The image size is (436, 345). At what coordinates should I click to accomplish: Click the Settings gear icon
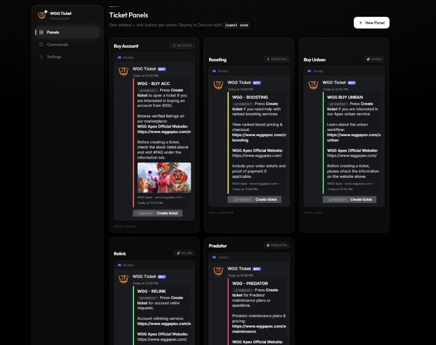pyautogui.click(x=41, y=57)
